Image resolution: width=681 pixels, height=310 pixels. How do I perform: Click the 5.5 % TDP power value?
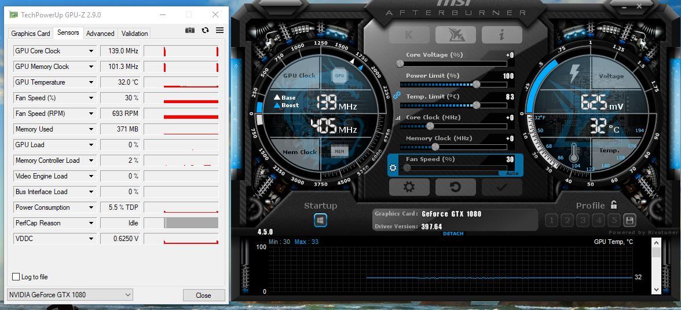tap(120, 207)
